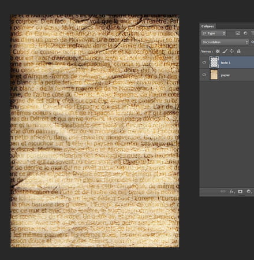Lock transparent pixels of the layer

218,51
